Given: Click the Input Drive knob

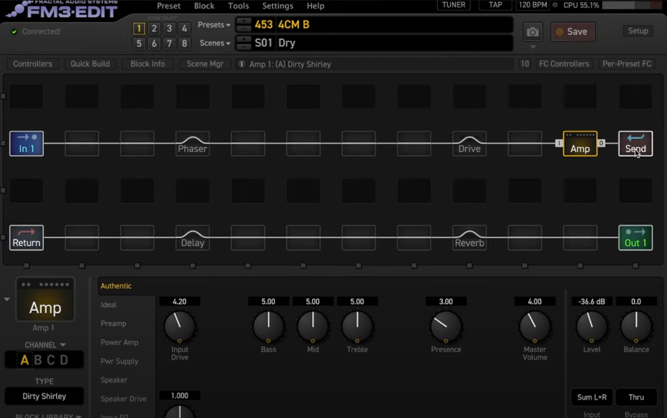Looking at the screenshot, I should coord(180,327).
